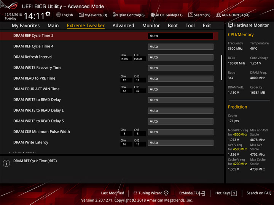Click the Search question mark icon
This screenshot has height=205, width=274.
point(191,15)
